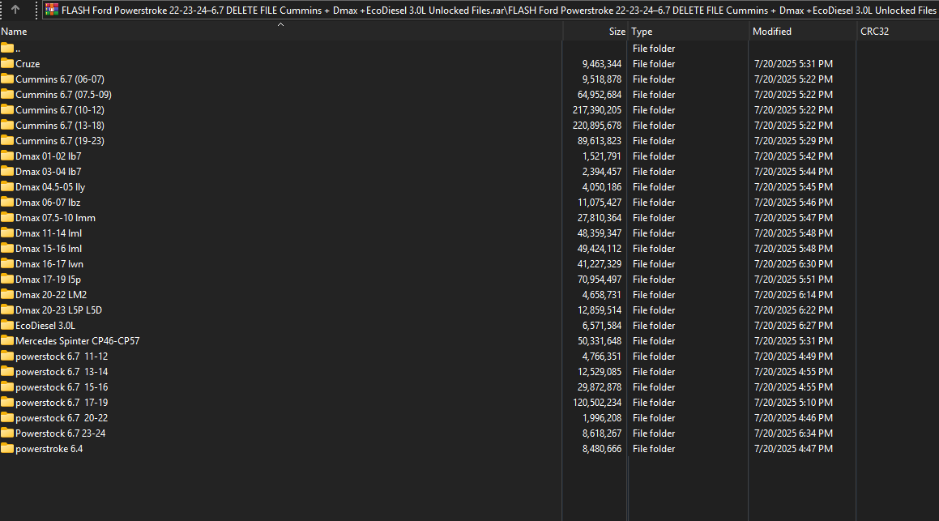Select the Cummins 6.7 (06-07) folder icon
This screenshot has width=939, height=521.
click(7, 79)
